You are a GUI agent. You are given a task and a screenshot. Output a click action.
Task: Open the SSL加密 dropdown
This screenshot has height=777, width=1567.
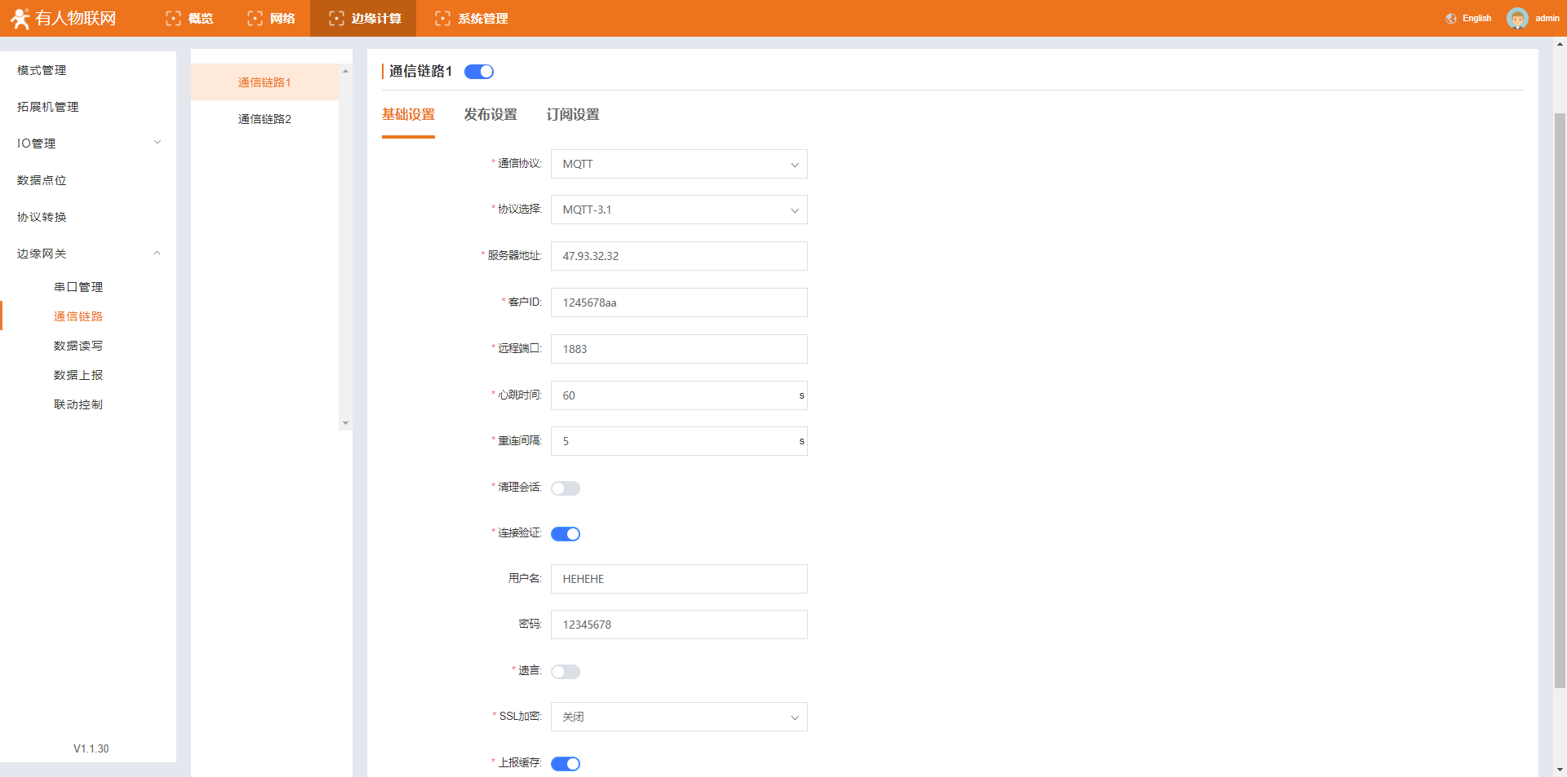tap(679, 717)
